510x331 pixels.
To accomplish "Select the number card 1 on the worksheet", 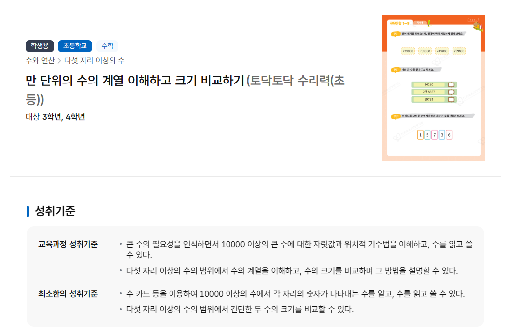I will coord(420,134).
